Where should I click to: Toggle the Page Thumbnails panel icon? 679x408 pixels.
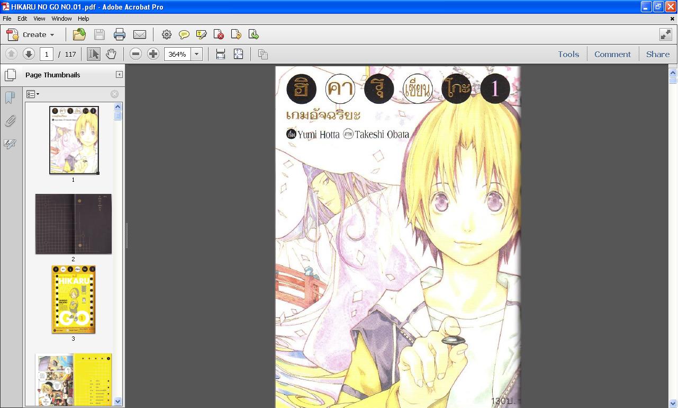point(10,75)
